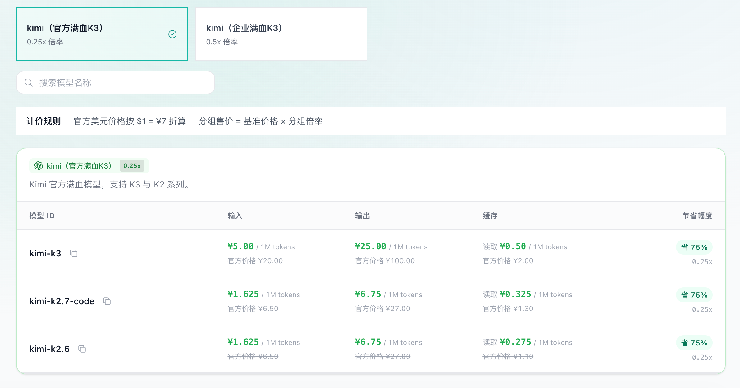740x388 pixels.
Task: Click the 模型 ID column header
Action: [42, 215]
